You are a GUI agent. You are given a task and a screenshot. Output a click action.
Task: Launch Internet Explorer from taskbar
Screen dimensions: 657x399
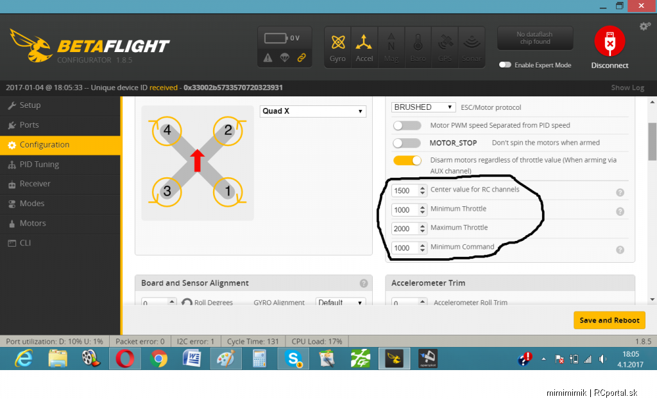(24, 359)
